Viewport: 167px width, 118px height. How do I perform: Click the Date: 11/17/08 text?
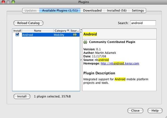pyautogui.click(x=95, y=56)
